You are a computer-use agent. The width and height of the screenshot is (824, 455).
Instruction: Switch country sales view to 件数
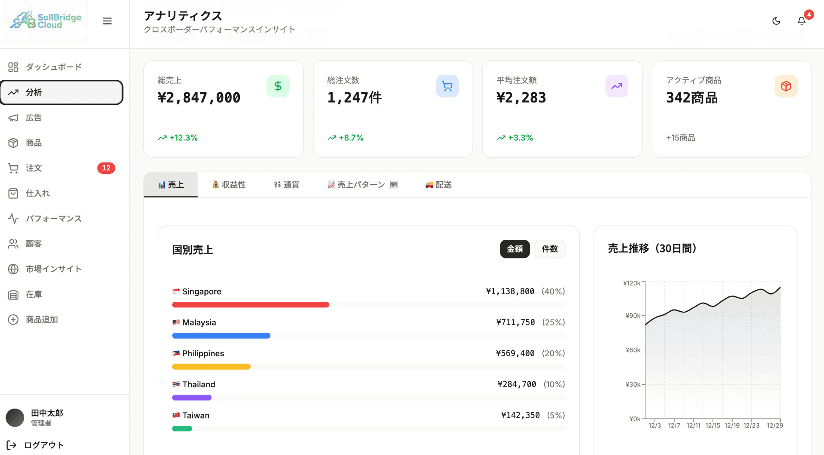tap(550, 249)
